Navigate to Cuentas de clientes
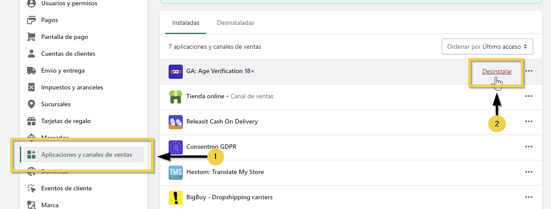 pyautogui.click(x=68, y=54)
